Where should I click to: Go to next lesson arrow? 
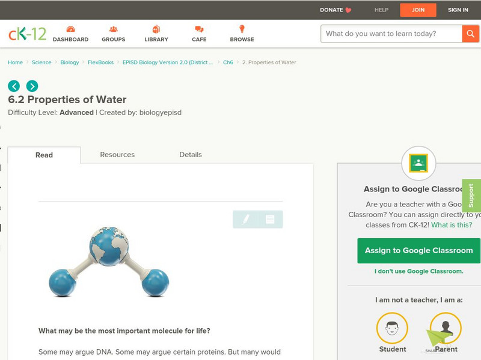(x=32, y=86)
